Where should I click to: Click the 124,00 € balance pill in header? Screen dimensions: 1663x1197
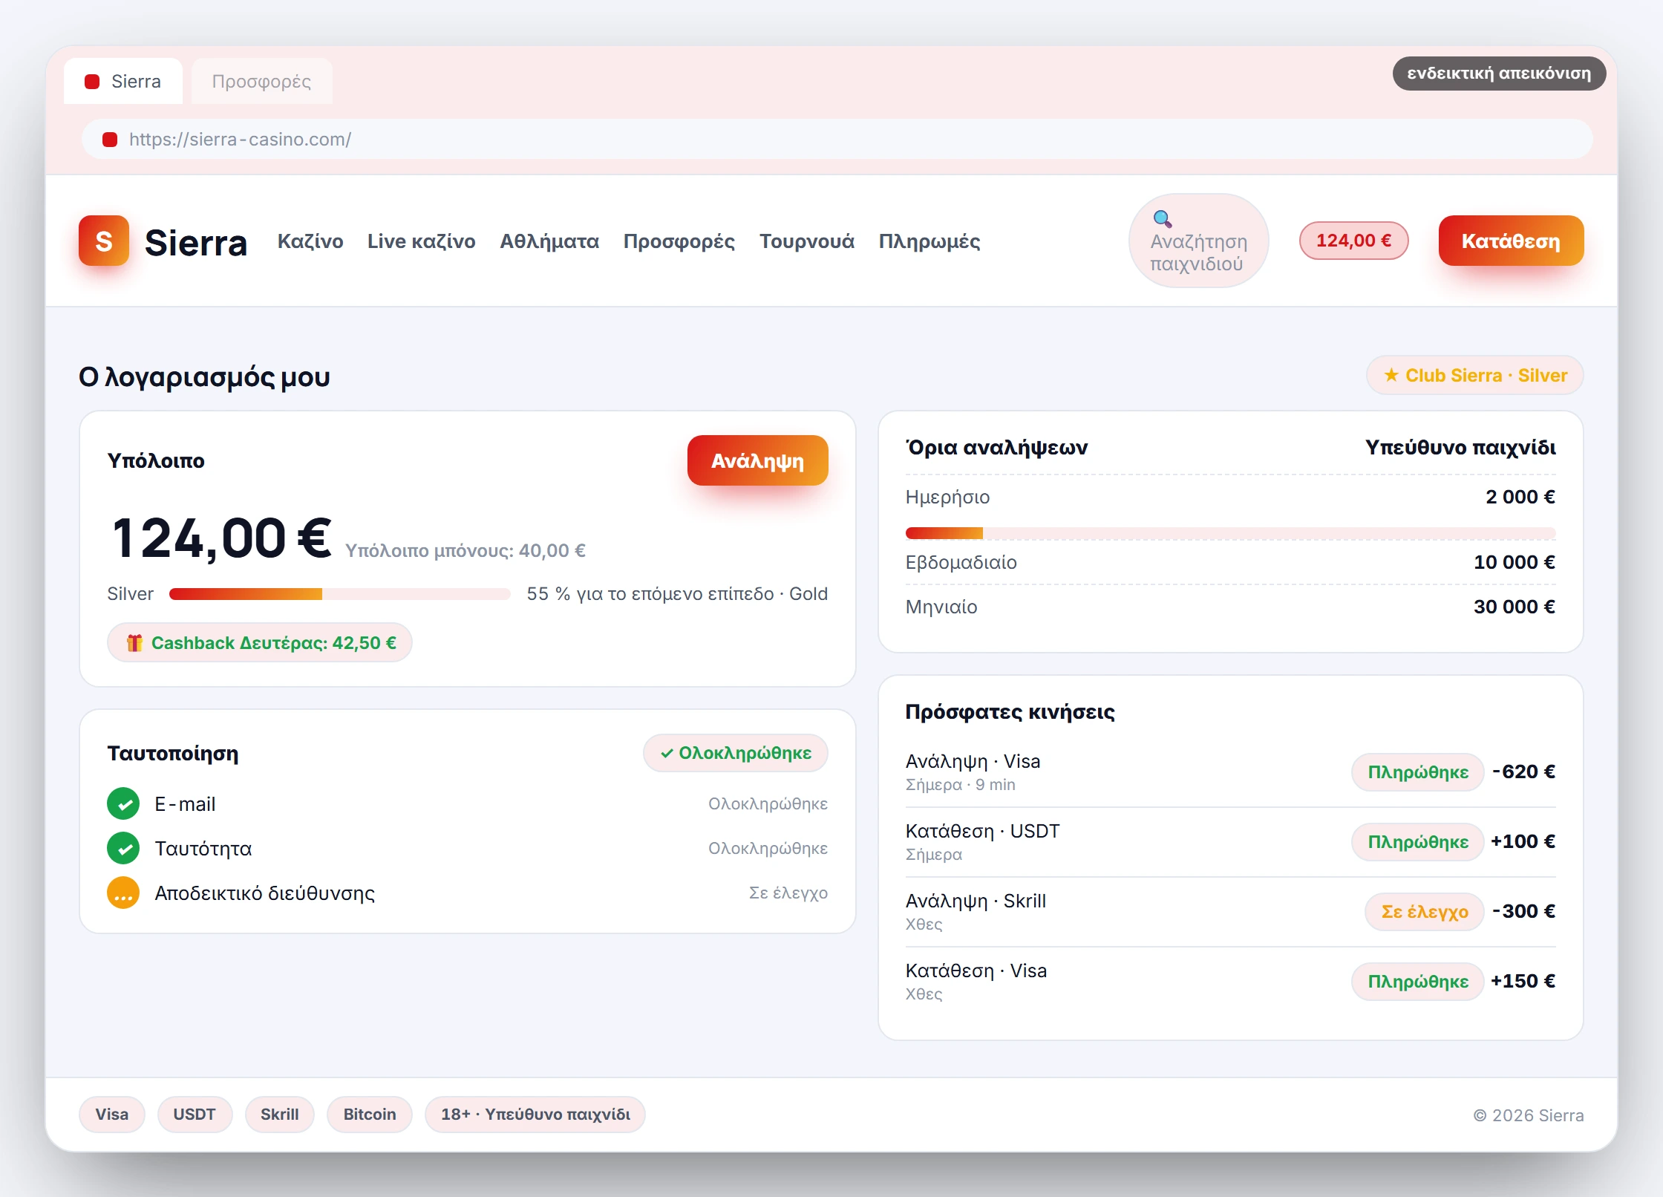point(1353,241)
